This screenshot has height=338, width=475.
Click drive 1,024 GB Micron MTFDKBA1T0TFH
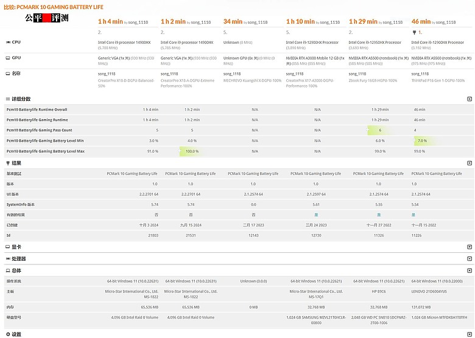click(439, 317)
